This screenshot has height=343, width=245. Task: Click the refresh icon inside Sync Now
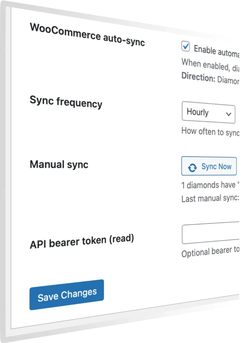pyautogui.click(x=192, y=167)
